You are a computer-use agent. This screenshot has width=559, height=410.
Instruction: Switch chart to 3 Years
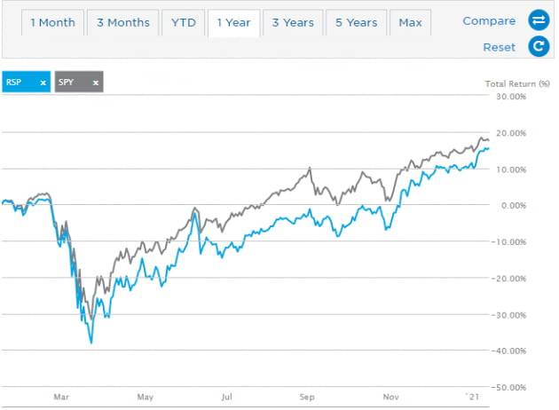tap(292, 22)
